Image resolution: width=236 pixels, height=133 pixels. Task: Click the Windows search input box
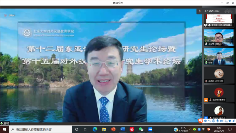[x=41, y=129]
